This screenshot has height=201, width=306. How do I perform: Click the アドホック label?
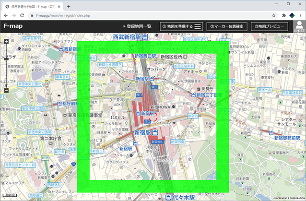[192, 71]
